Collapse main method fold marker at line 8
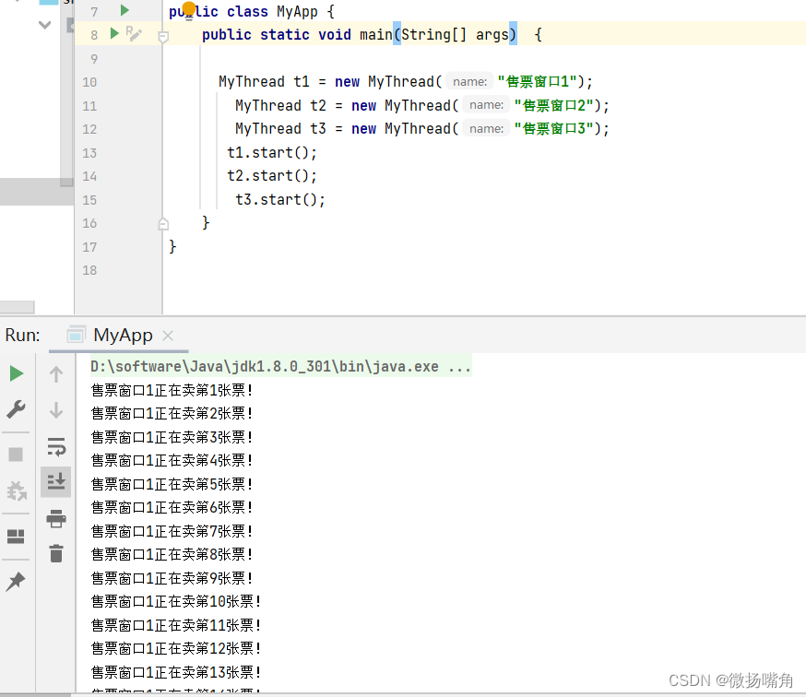Viewport: 806px width, 697px height. point(163,37)
